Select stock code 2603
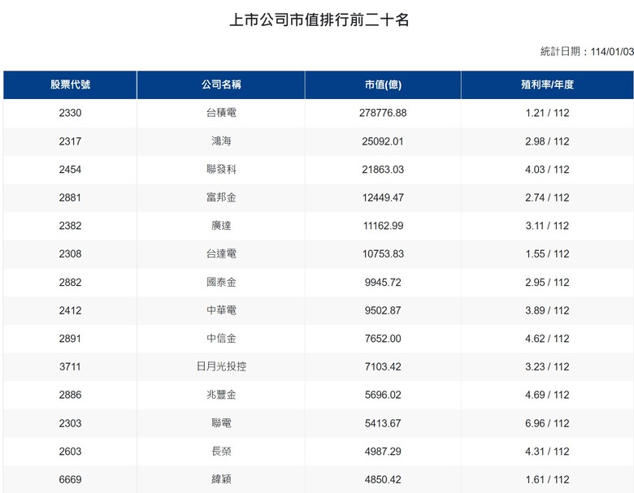Image resolution: width=634 pixels, height=493 pixels. point(70,452)
